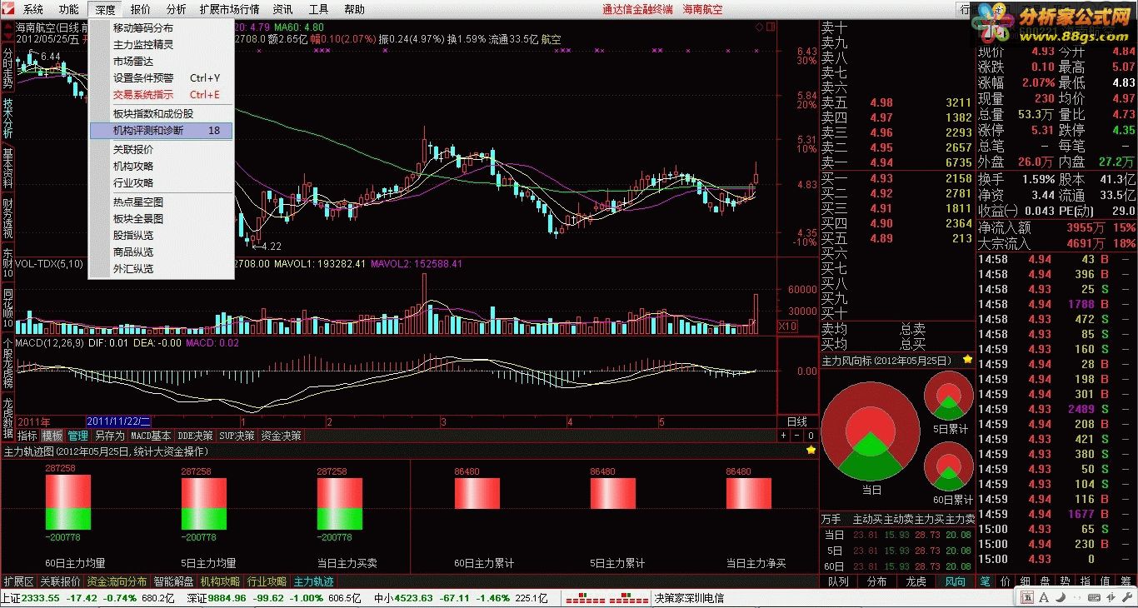This screenshot has height=608, width=1138.
Task: Click the zoom-out minus button beside 日线
Action: [x=797, y=436]
